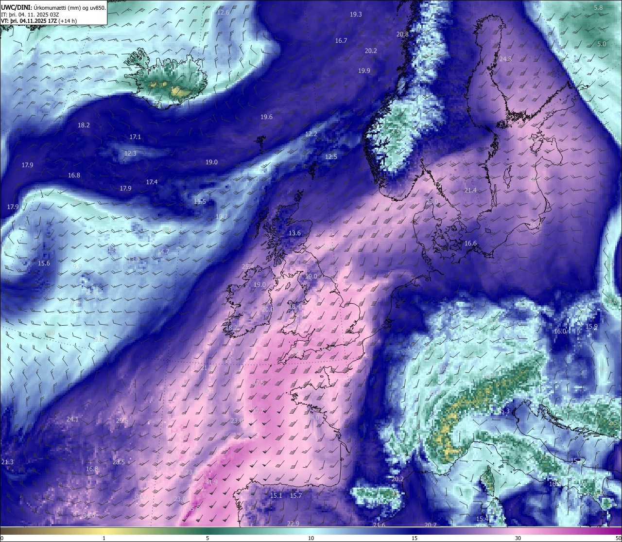Click the 22.9 value label

293,524
